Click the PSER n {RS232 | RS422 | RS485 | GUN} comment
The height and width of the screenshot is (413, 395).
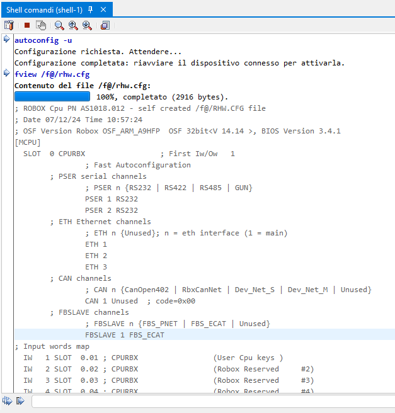(x=169, y=188)
